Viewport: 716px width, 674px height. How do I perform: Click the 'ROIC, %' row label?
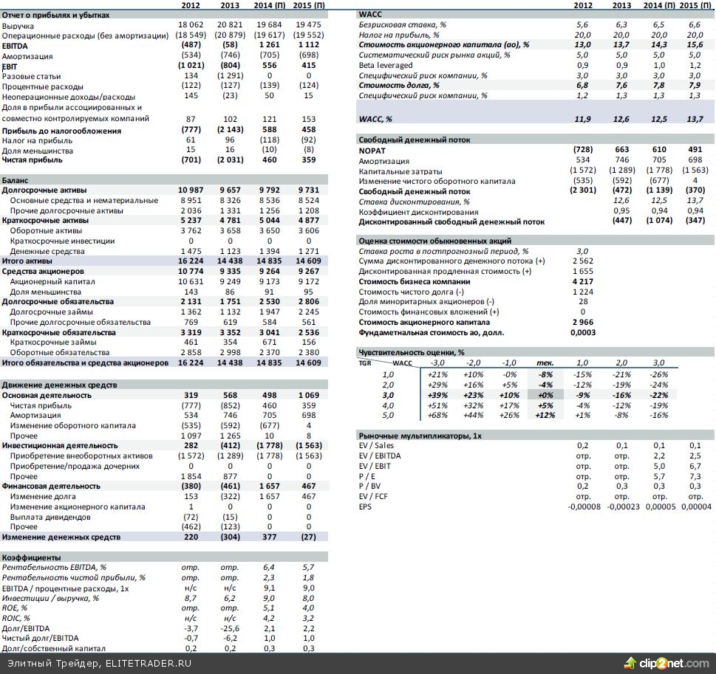click(x=16, y=618)
